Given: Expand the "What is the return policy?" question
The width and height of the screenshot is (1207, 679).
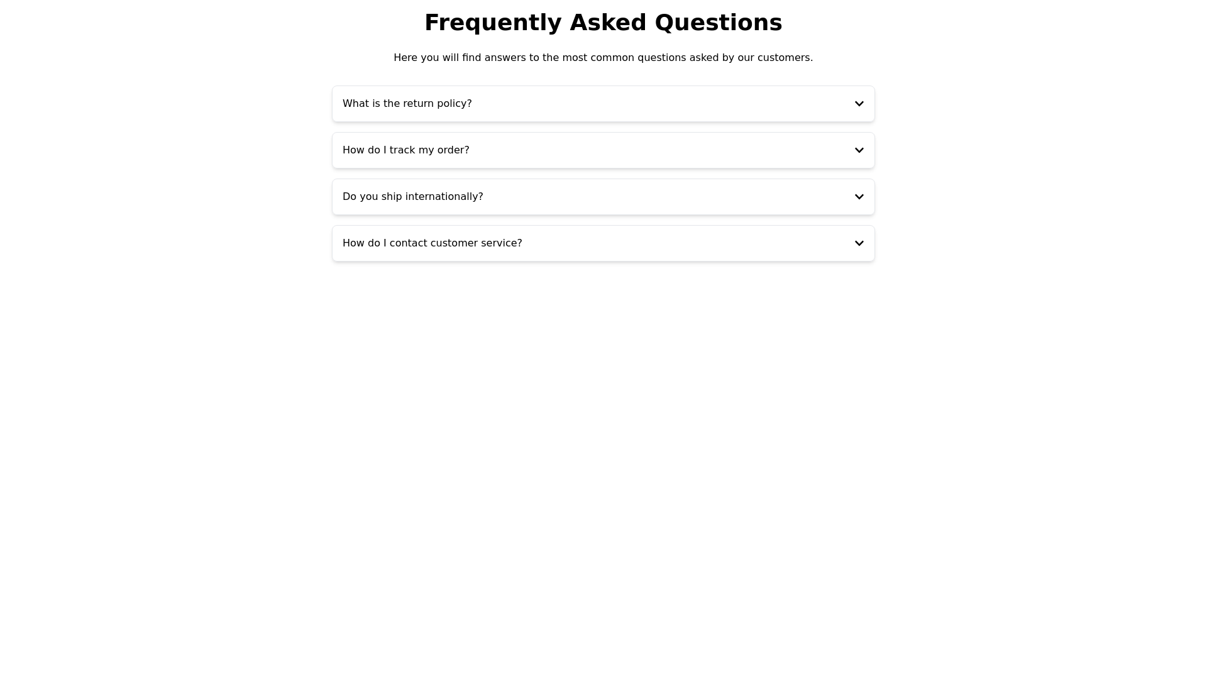Looking at the screenshot, I should [602, 104].
